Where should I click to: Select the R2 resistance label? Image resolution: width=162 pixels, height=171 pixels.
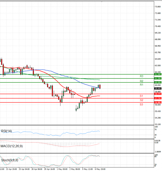(x=141, y=81)
